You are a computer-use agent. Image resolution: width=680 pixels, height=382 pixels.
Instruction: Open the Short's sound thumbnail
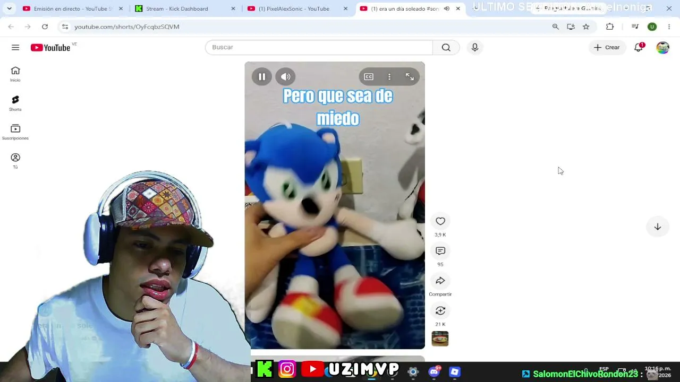[x=440, y=338]
